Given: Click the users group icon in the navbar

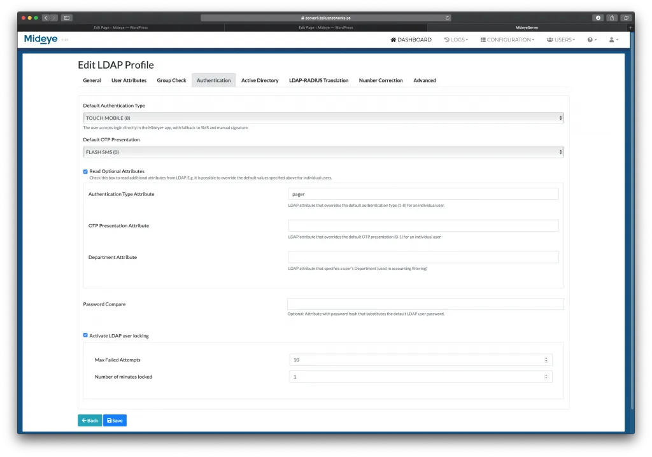Looking at the screenshot, I should tap(550, 39).
